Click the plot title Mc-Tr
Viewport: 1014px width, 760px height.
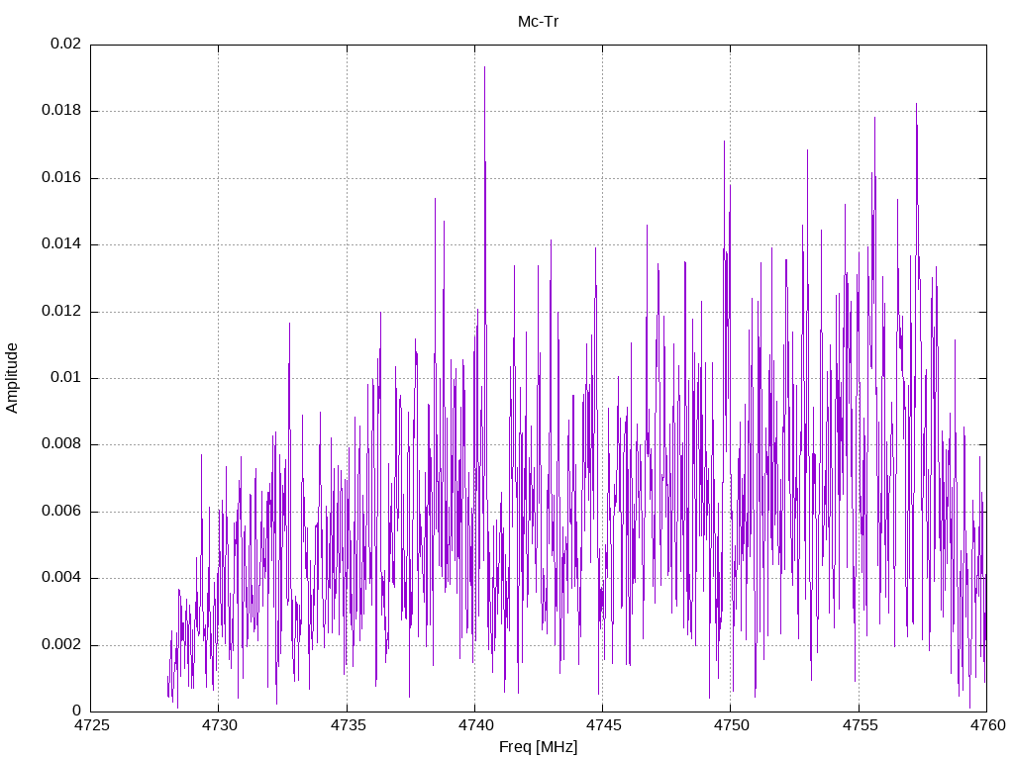538,22
